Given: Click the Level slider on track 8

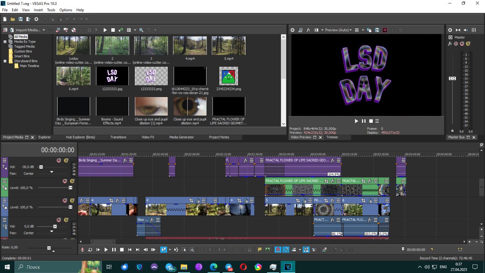Looking at the screenshot, I should click(70, 188).
